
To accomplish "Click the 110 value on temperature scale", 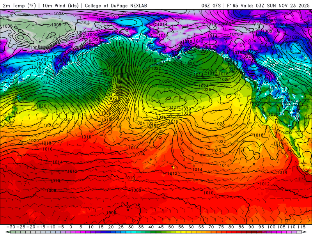I will click(291, 227).
